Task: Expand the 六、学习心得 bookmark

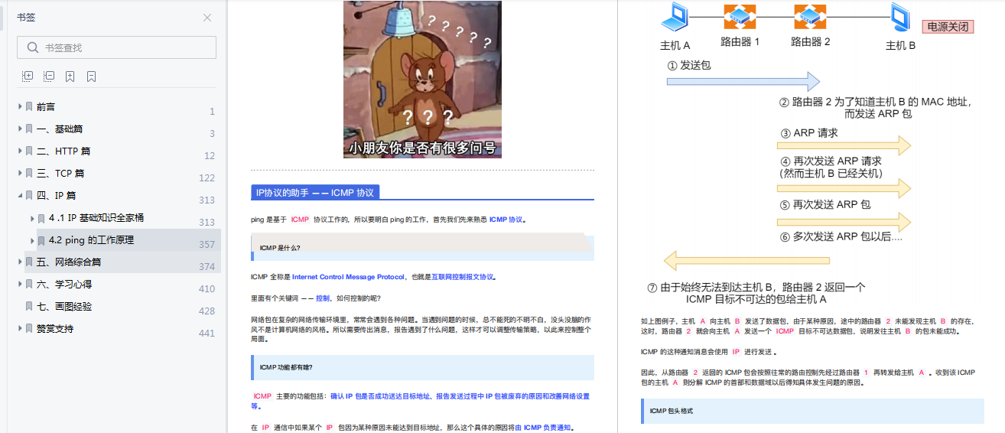Action: 20,284
